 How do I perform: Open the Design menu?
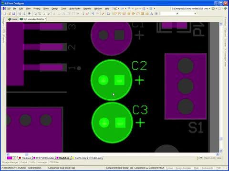[x=55, y=9]
